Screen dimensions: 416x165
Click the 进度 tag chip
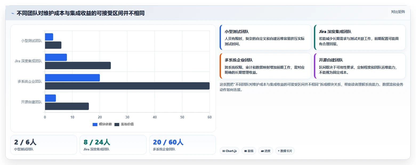pos(266,151)
